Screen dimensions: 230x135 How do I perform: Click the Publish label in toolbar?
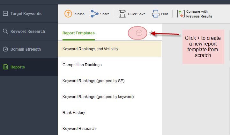pyautogui.click(x=79, y=14)
